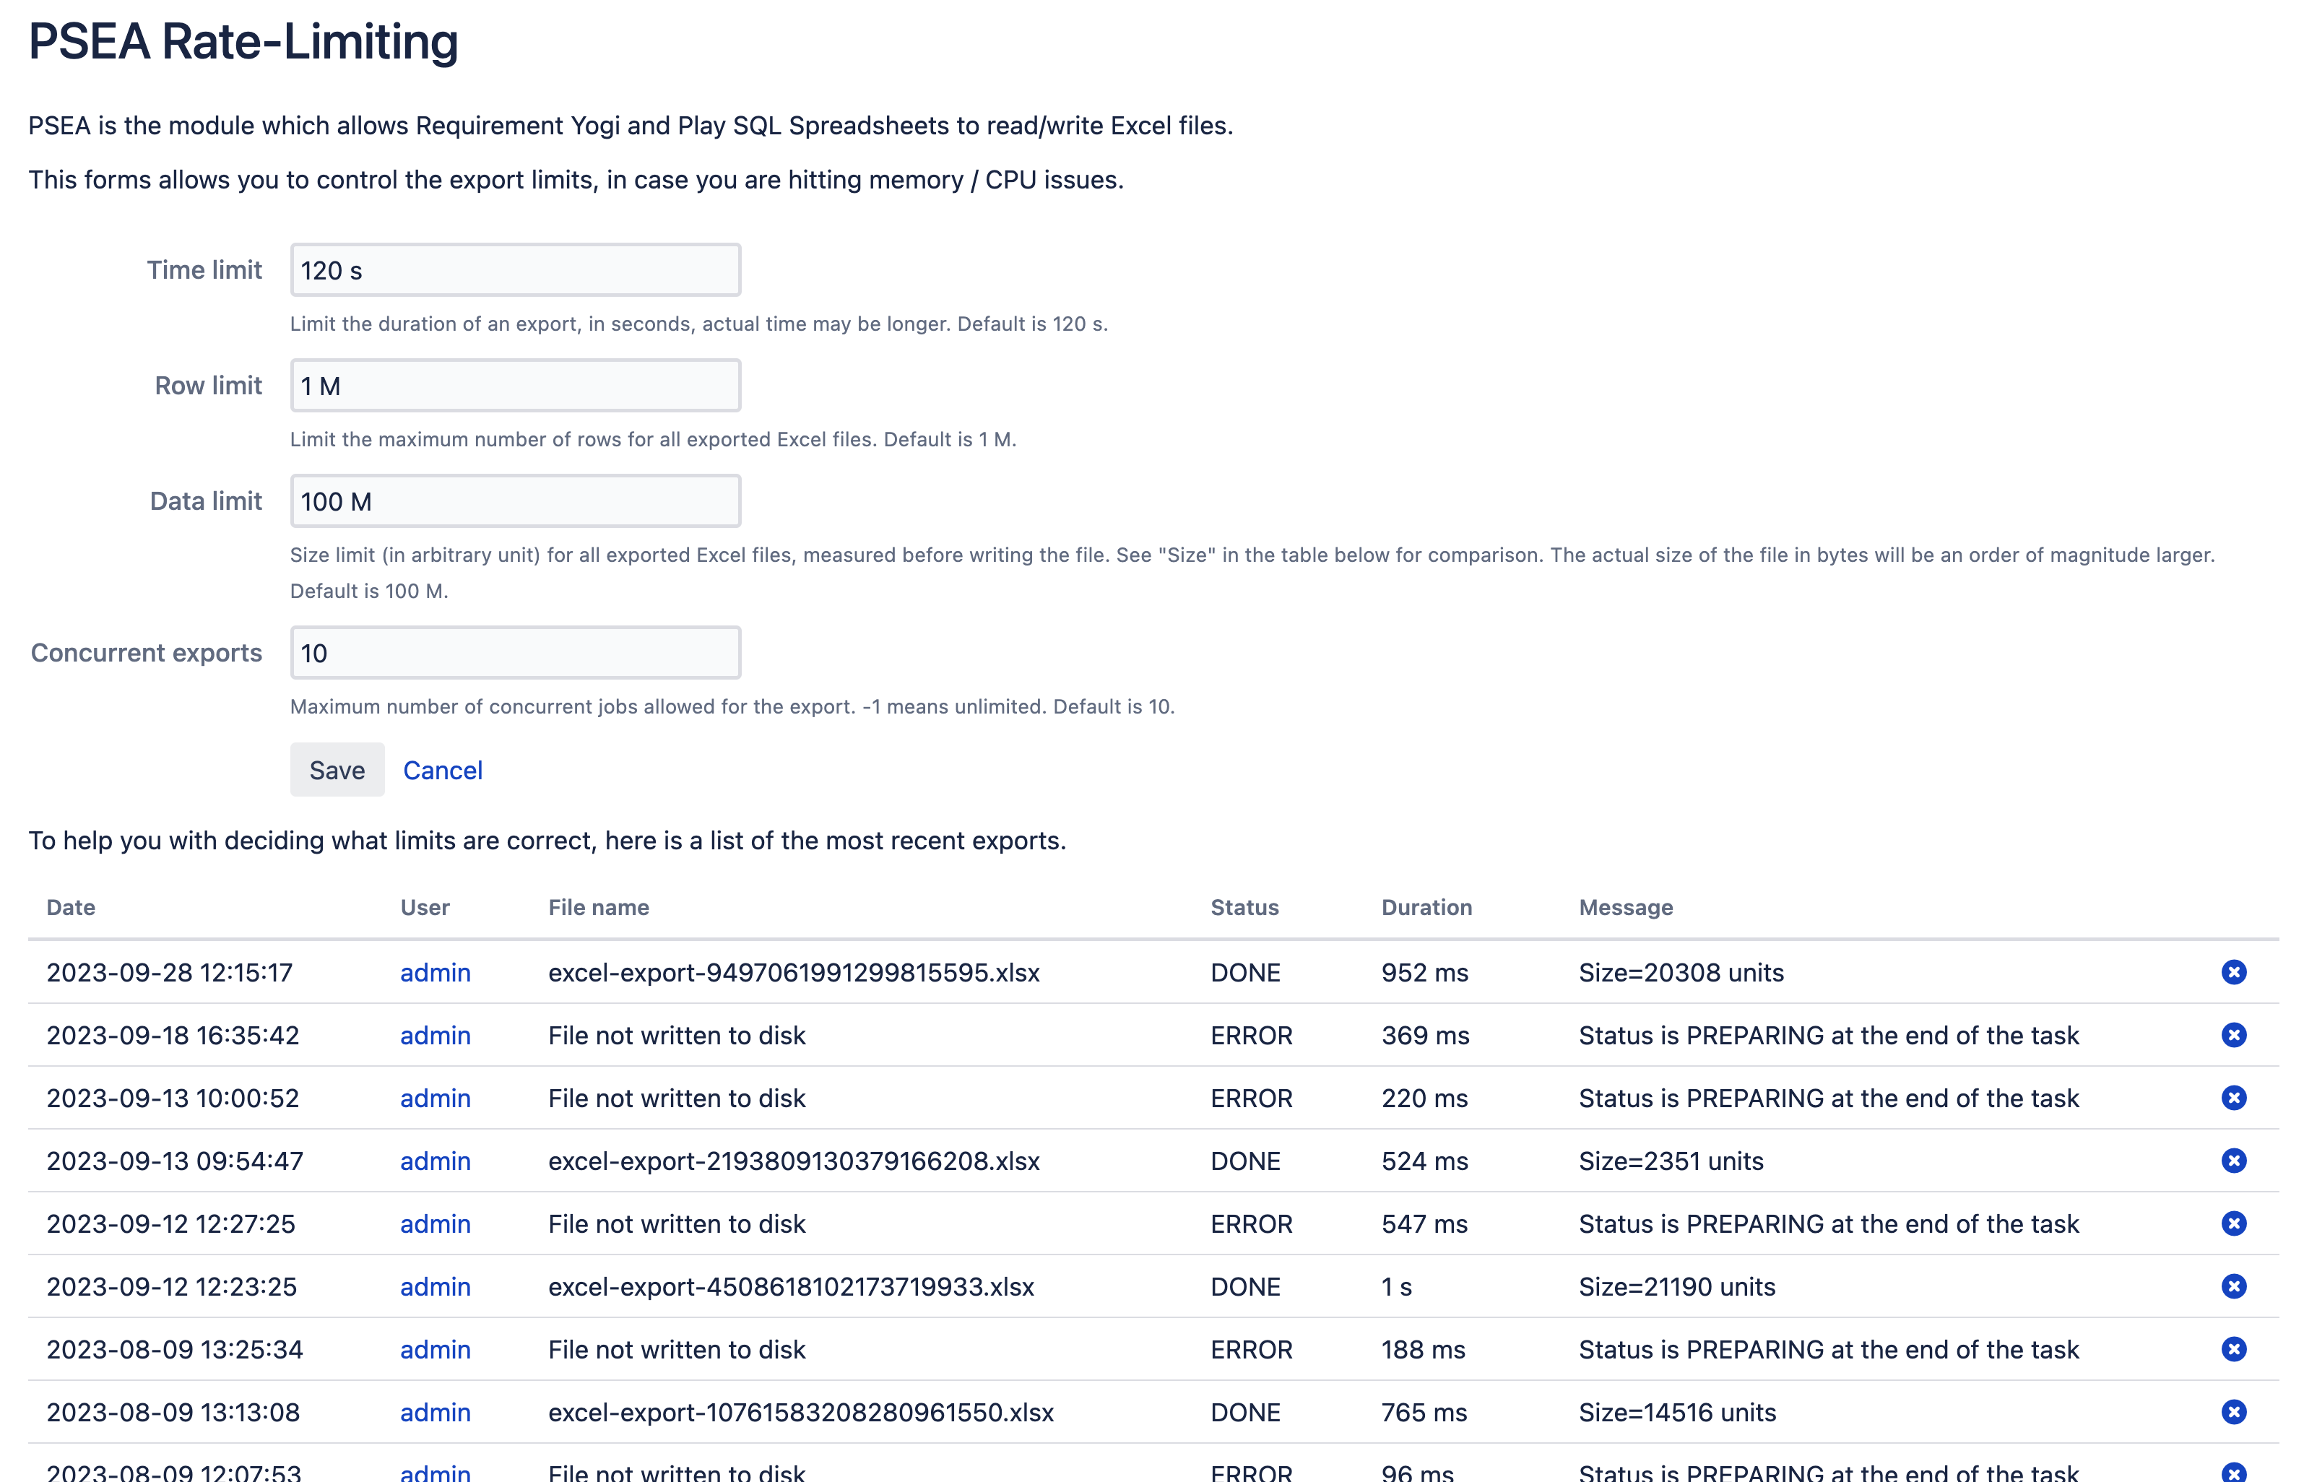Viewport: 2304px width, 1482px height.
Task: Click into the Row limit field
Action: tap(515, 386)
